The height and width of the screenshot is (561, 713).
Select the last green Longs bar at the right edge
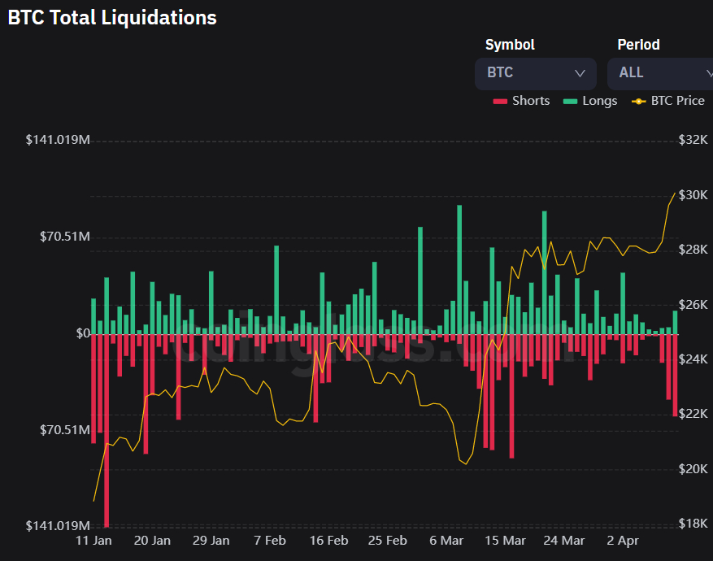(675, 323)
